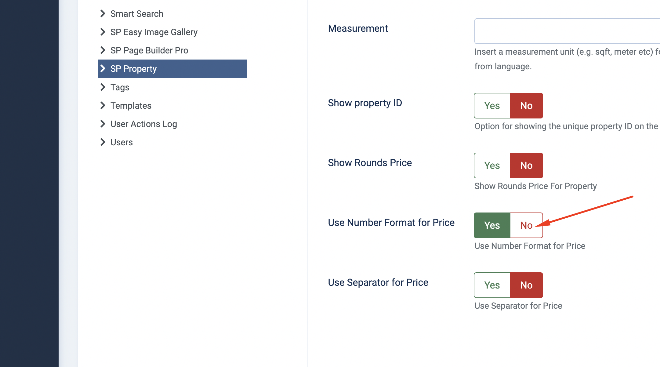Open the Templates configuration entry
The image size is (660, 367).
[131, 106]
